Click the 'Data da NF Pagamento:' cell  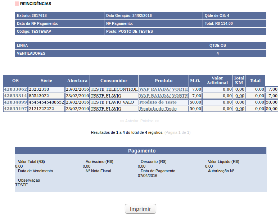pos(59,24)
